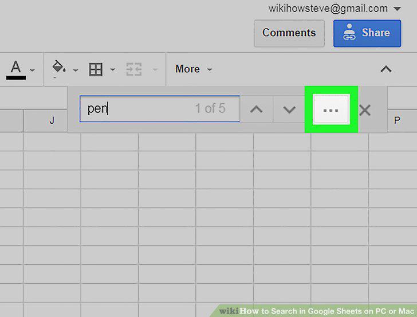This screenshot has width=417, height=317.
Task: Open the merge cells dropdown arrow
Action: click(155, 70)
